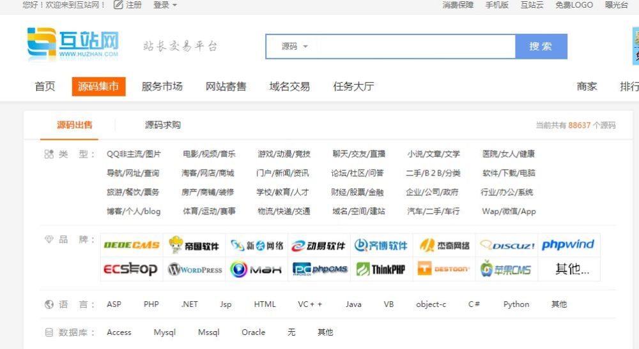The image size is (639, 349).
Task: Select the 新云网络 brand logo
Action: pyautogui.click(x=257, y=245)
